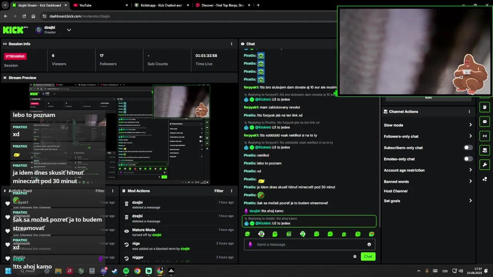Open Spotify from the taskbar
This screenshot has height=277, width=493.
click(126, 271)
